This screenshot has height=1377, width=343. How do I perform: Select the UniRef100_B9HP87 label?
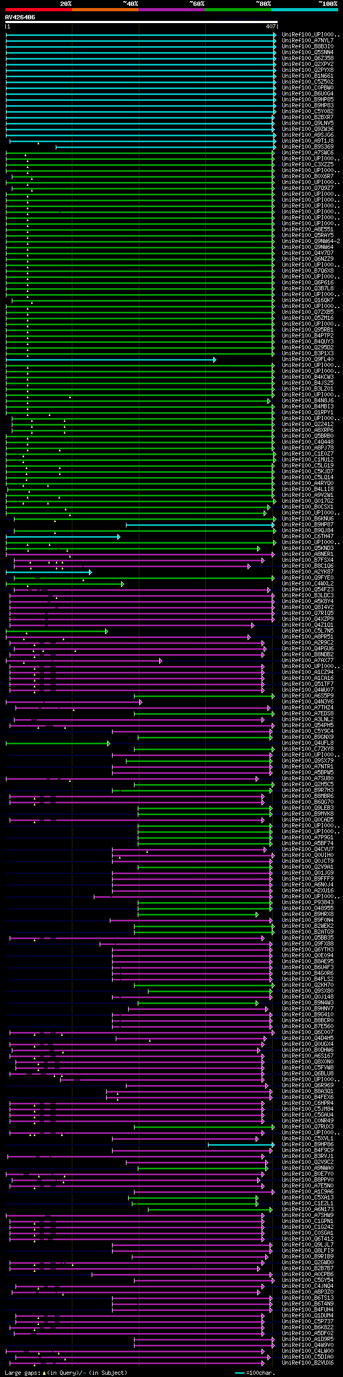(308, 524)
